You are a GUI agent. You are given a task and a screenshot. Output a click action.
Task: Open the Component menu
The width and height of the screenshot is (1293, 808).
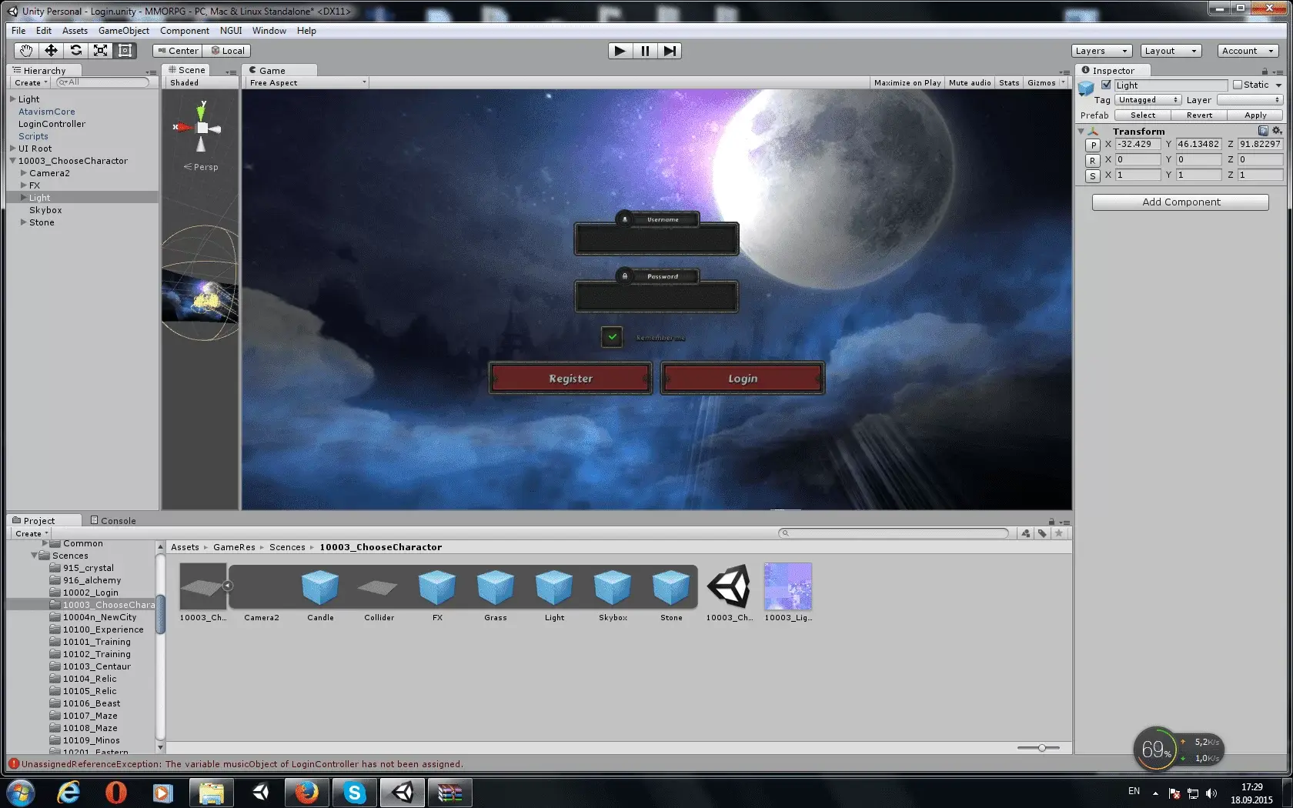coord(185,31)
